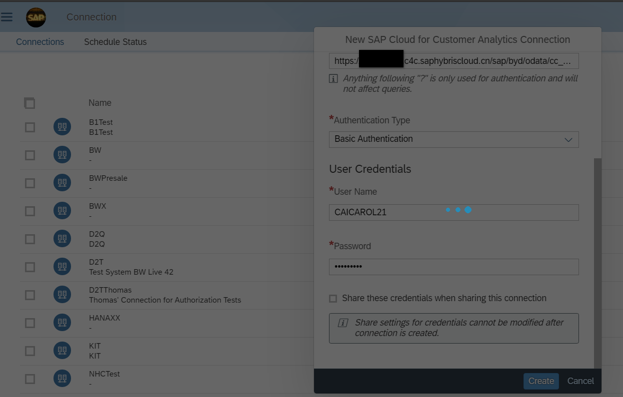Image resolution: width=623 pixels, height=397 pixels.
Task: Click the BWPresale connection name
Action: click(x=108, y=178)
